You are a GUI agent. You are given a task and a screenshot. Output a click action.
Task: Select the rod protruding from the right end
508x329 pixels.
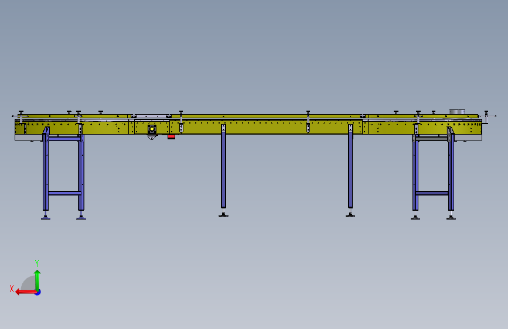[489, 116]
